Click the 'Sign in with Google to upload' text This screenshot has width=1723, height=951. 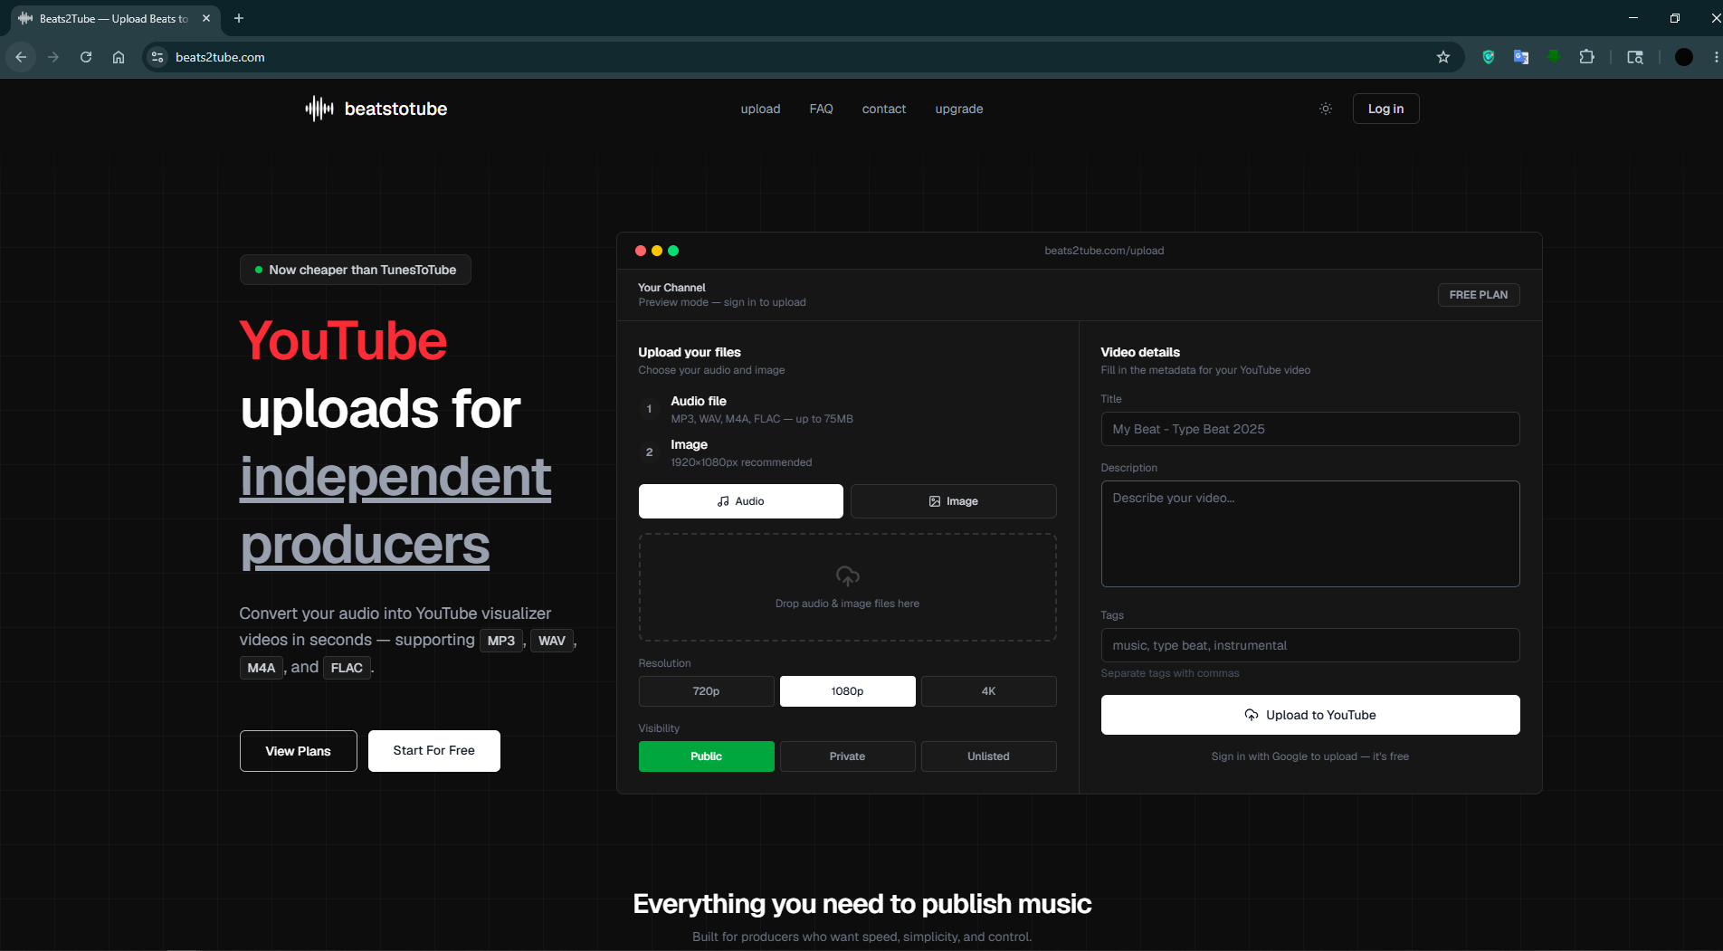[x=1310, y=756]
